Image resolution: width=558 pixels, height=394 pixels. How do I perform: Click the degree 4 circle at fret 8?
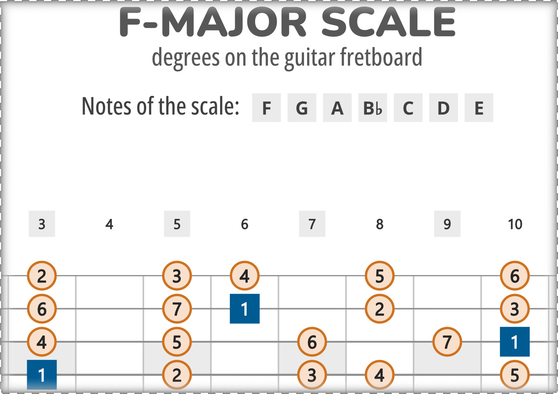379,375
